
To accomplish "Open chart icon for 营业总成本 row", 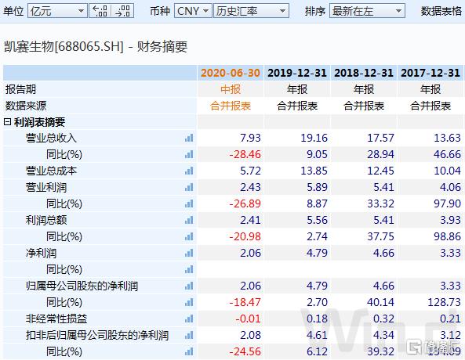I will coord(189,171).
